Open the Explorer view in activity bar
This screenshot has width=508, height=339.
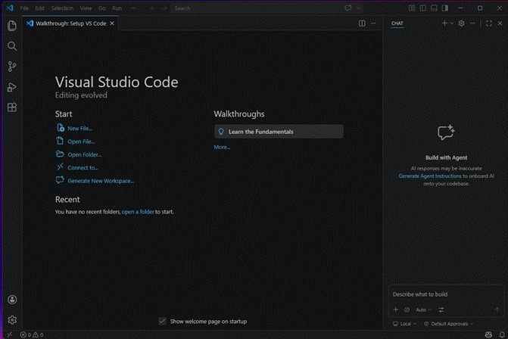[12, 26]
